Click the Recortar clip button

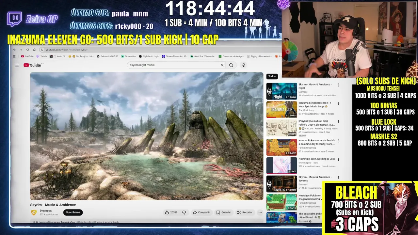[245, 212]
